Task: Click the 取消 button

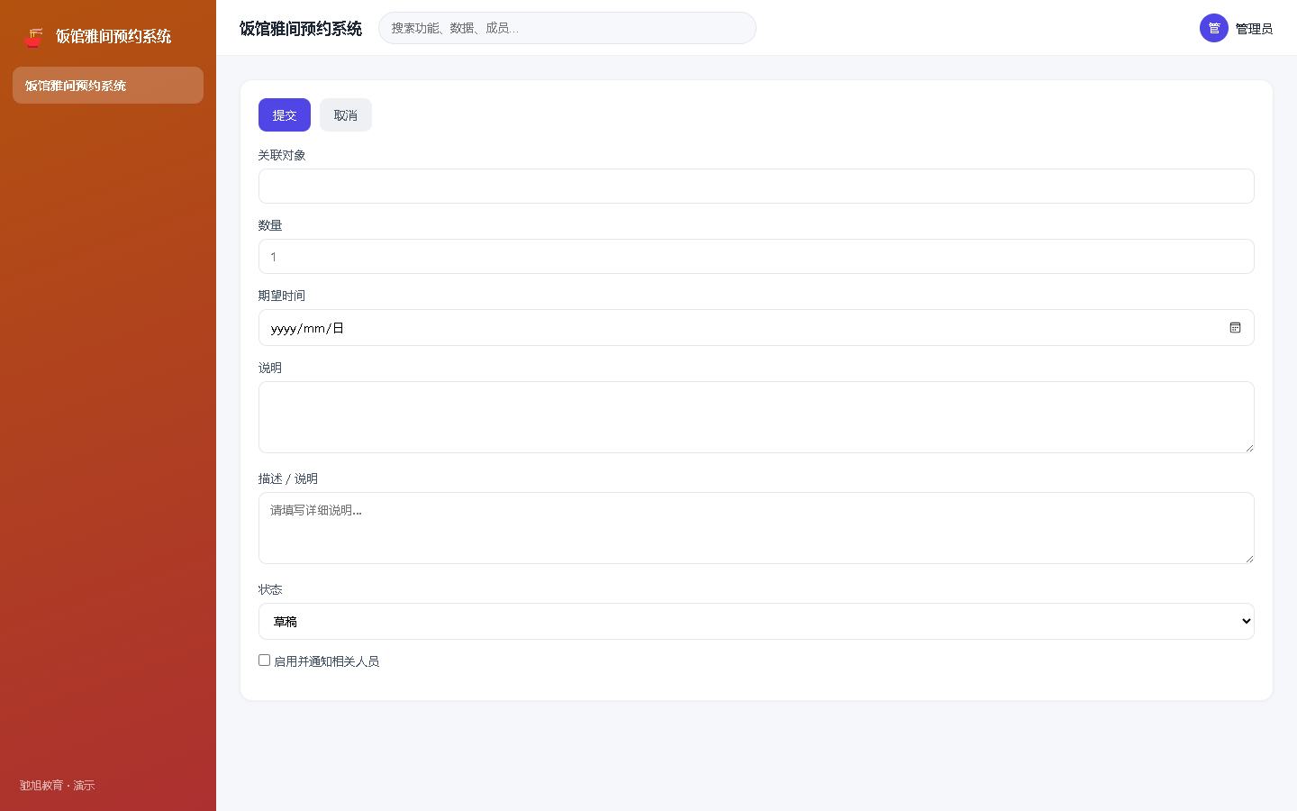Action: pos(346,115)
